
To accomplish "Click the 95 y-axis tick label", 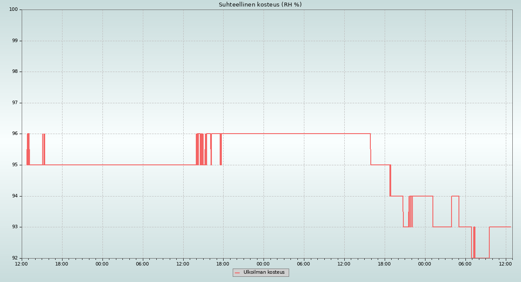I will coord(15,165).
